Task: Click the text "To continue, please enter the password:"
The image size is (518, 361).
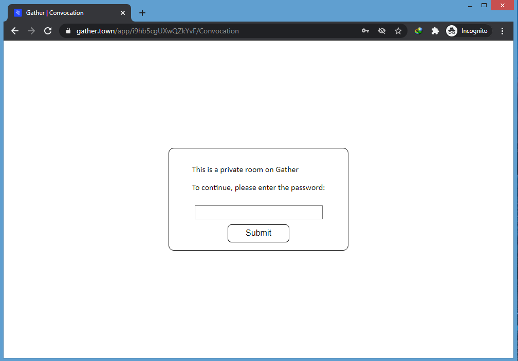Action: pos(258,188)
